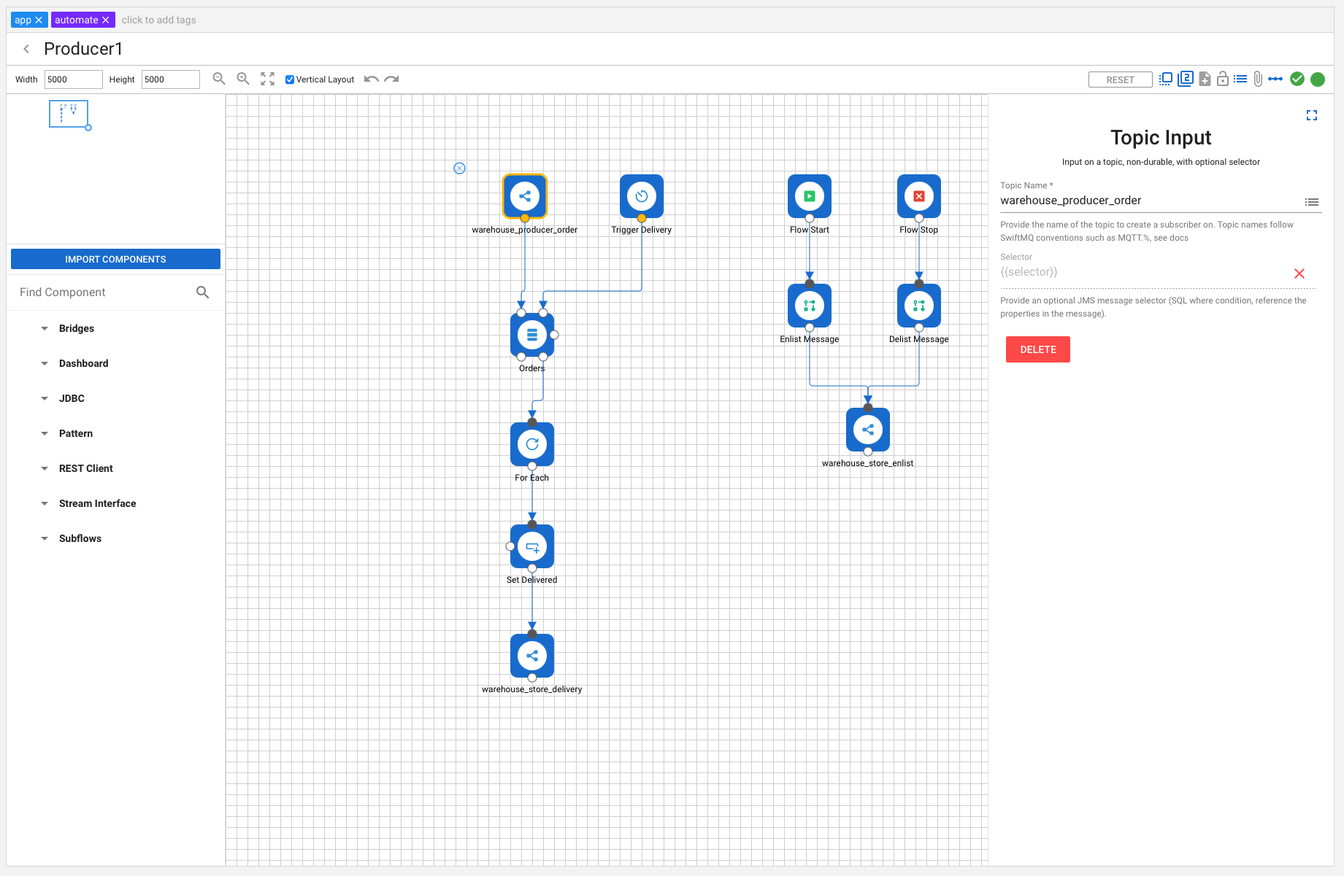Click the fit-to-screen arrows icon

click(x=268, y=79)
